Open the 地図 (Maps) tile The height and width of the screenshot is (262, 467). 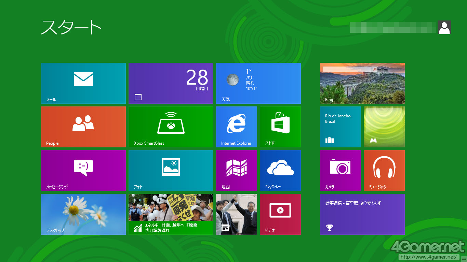237,171
